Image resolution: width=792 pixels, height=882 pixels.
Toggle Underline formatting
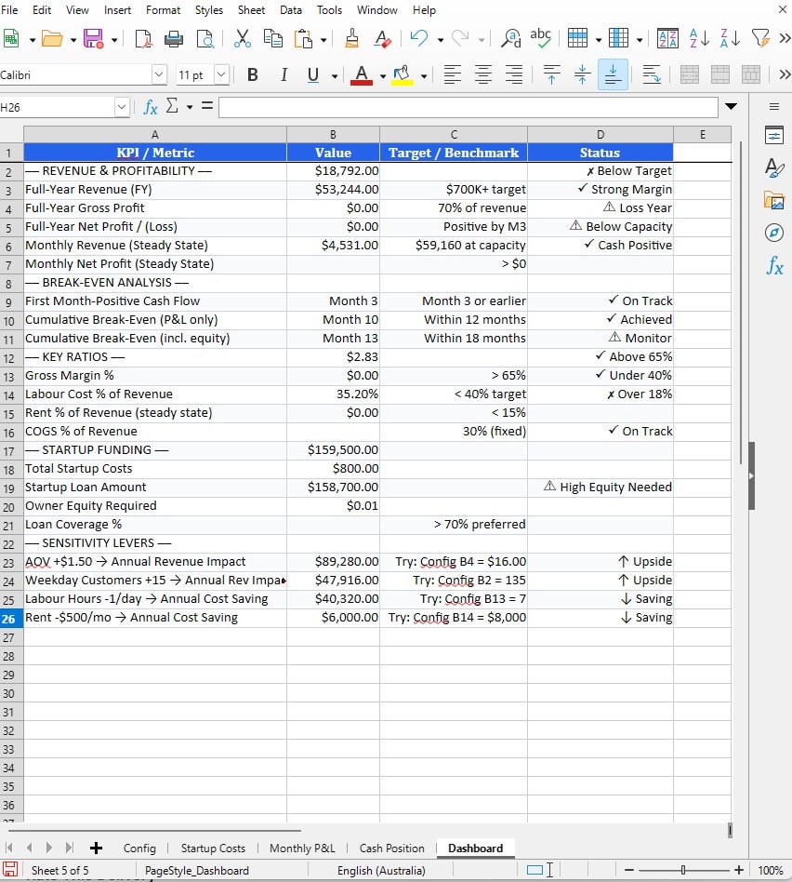312,74
